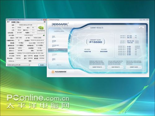
Task: Click the GPU-Z screenshot camera icon
Action: click(x=45, y=22)
